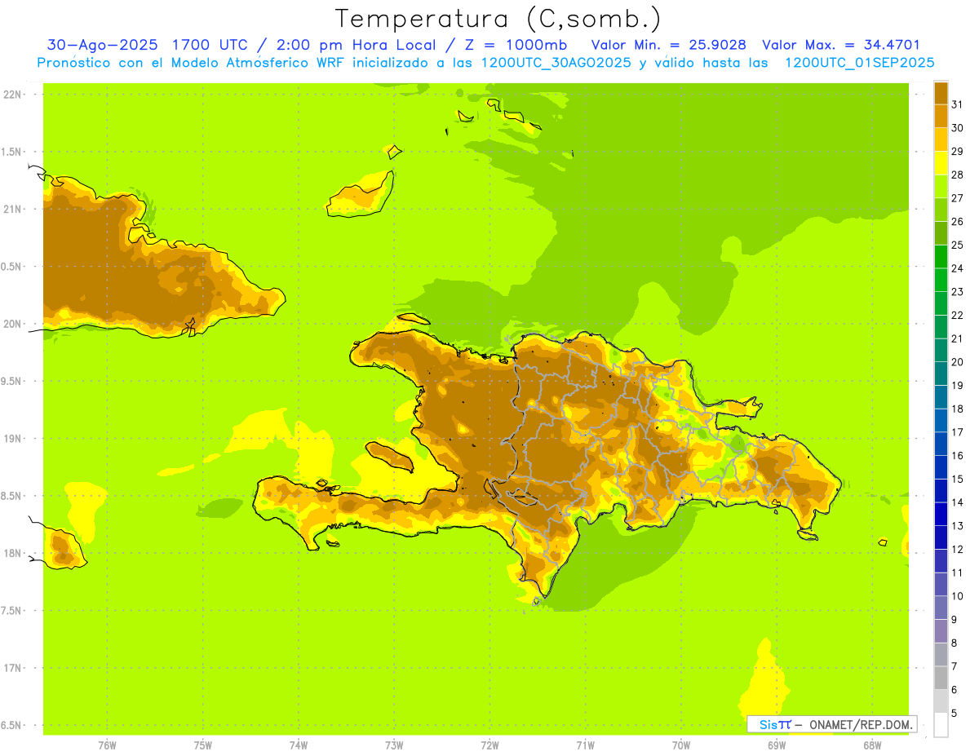
Task: Click the colorbar value label '26'
Action: (958, 221)
